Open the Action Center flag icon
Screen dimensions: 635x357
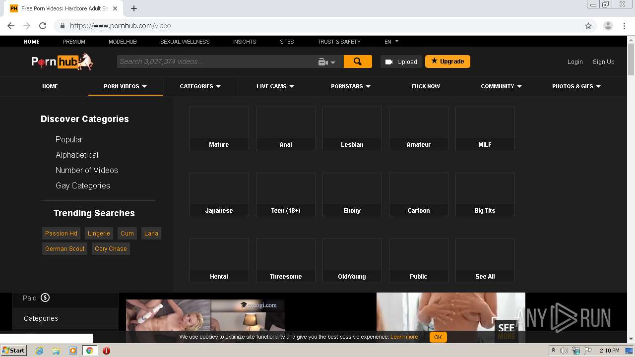[x=588, y=351]
